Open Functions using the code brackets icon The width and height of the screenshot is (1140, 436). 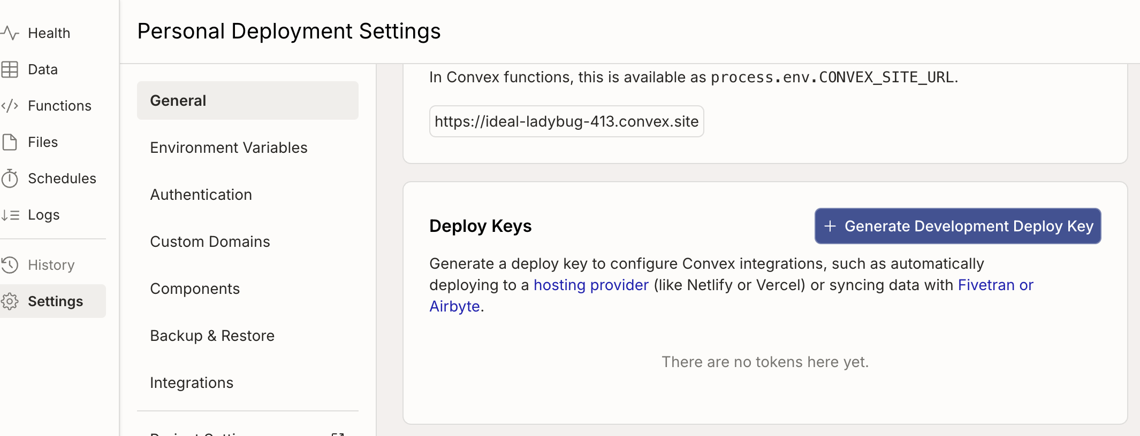click(10, 106)
